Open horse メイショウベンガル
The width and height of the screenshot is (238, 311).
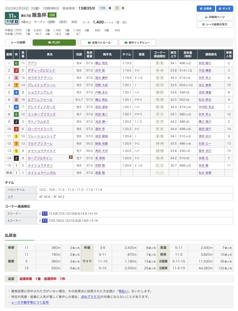(x=42, y=173)
